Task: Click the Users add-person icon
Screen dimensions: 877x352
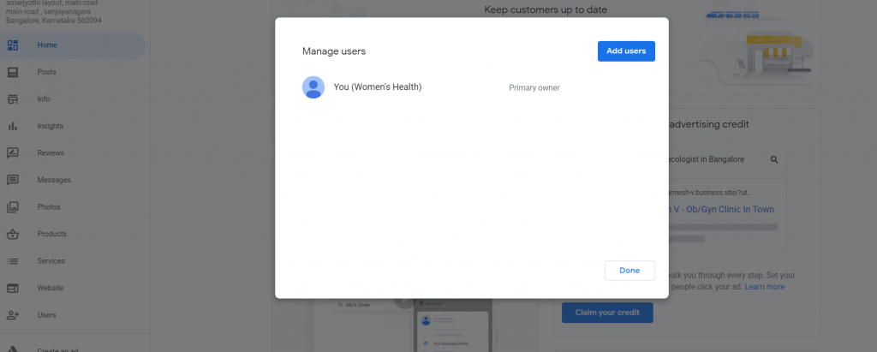Action: (x=13, y=315)
